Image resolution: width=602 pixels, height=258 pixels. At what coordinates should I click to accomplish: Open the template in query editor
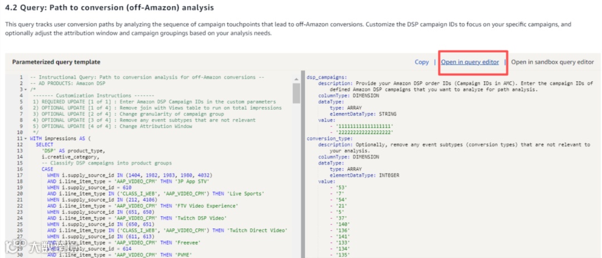470,62
